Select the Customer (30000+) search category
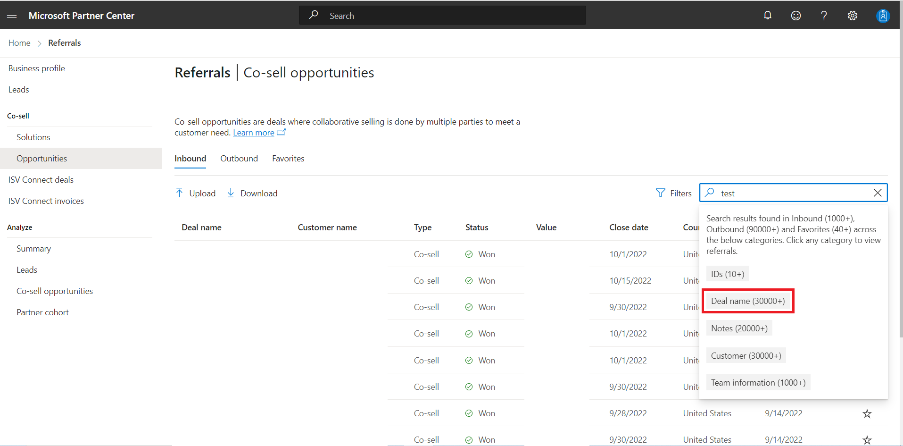The image size is (903, 446). (x=746, y=356)
